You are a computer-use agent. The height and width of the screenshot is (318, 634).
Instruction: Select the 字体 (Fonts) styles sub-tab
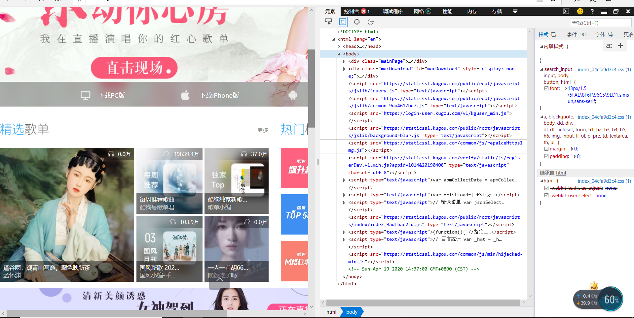point(600,34)
